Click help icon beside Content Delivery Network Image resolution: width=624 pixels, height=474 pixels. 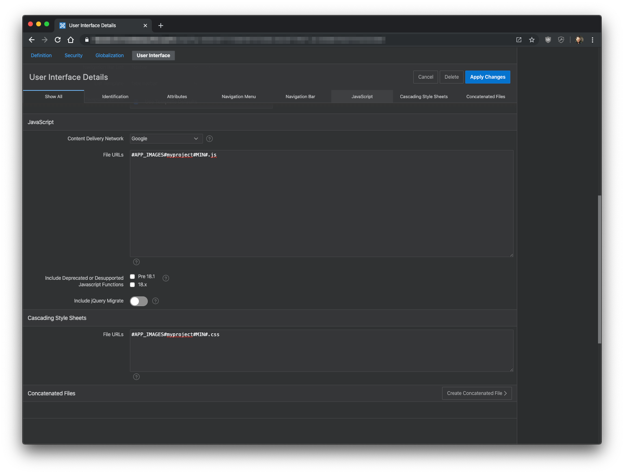pyautogui.click(x=209, y=139)
